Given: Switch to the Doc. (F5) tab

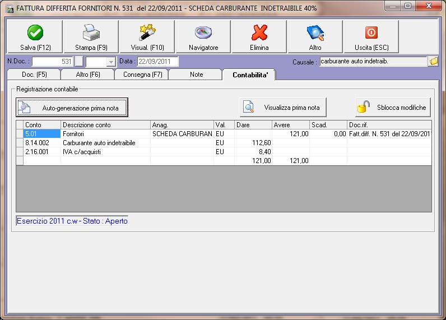Looking at the screenshot, I should (x=34, y=75).
